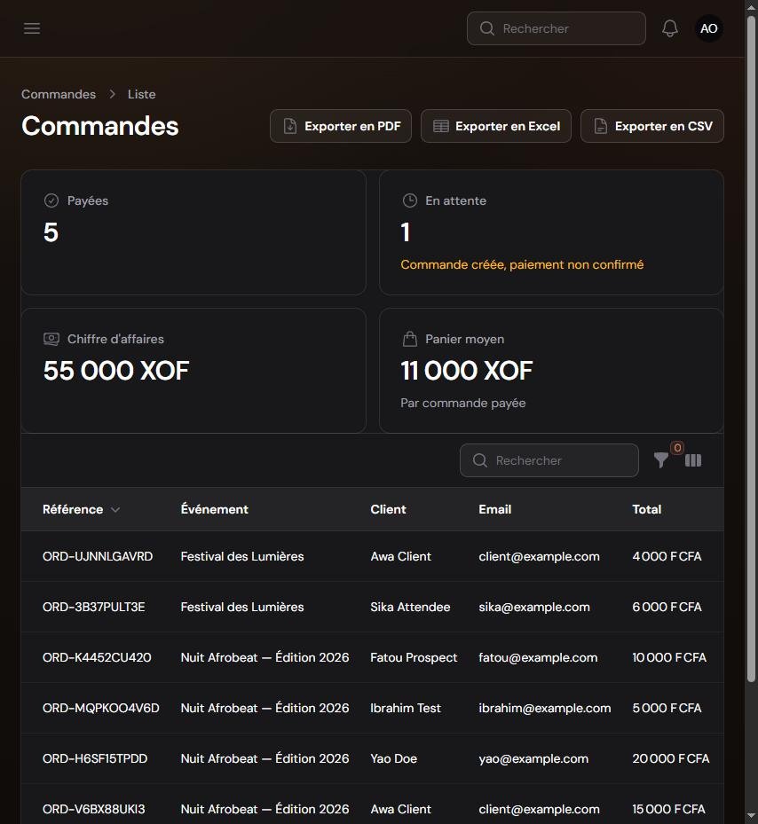Viewport: 758px width, 824px height.
Task: Open order ORD-3B37PULT3E
Action: [x=93, y=607]
